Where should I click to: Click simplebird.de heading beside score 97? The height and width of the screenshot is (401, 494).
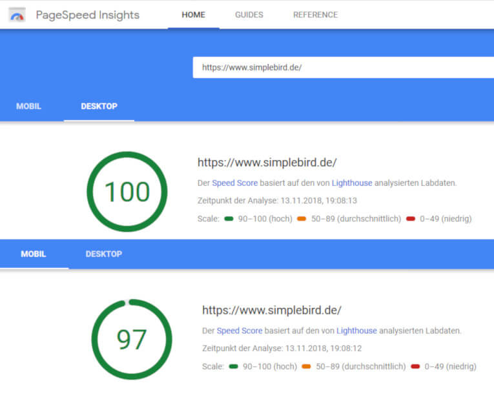click(x=272, y=311)
